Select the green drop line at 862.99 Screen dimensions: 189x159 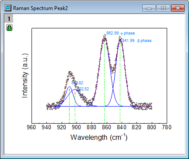pos(105,82)
